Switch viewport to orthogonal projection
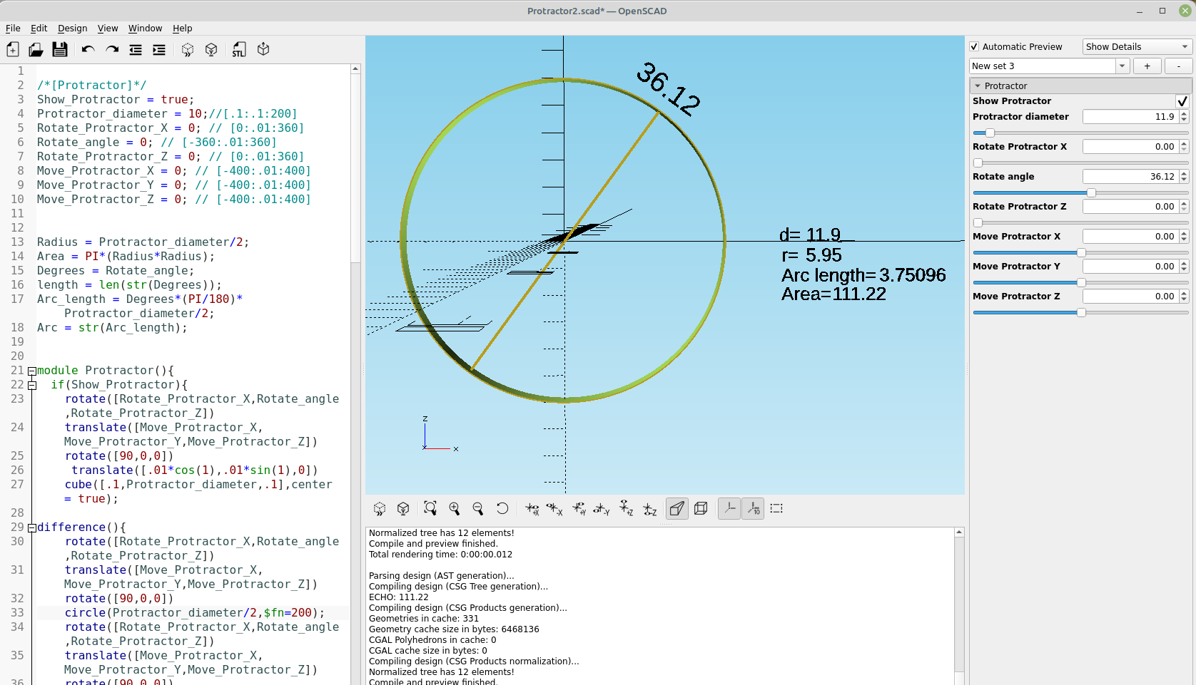The image size is (1196, 685). (700, 508)
